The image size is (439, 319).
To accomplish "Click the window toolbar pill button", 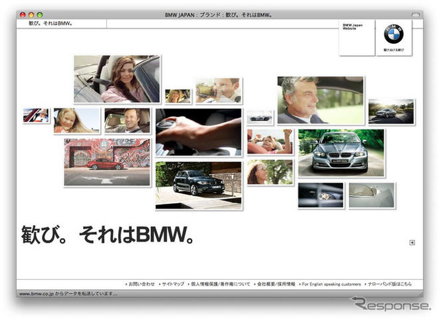I will [x=416, y=15].
